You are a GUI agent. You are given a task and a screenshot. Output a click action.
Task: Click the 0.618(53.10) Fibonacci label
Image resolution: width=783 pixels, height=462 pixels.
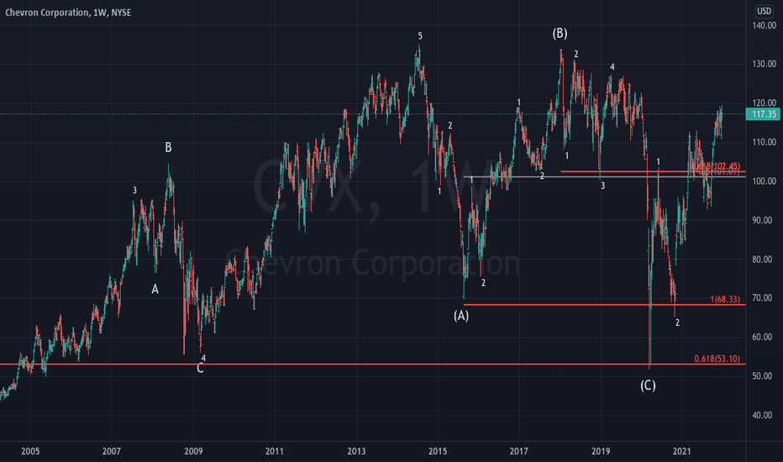coord(717,359)
